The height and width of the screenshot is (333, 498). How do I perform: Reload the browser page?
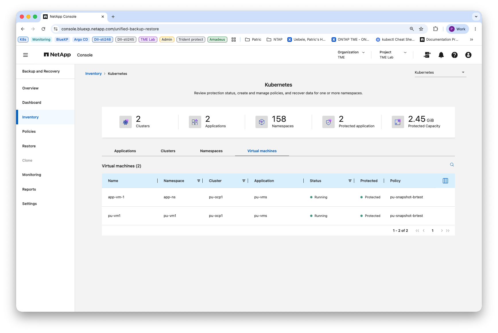point(43,29)
